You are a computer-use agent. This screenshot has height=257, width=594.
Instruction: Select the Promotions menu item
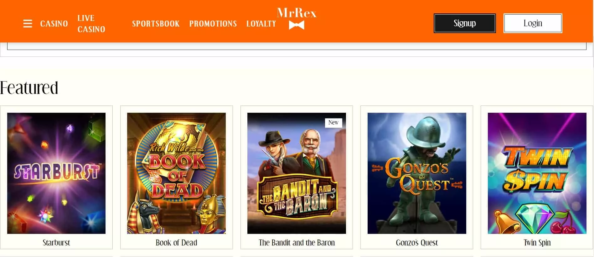coord(213,24)
